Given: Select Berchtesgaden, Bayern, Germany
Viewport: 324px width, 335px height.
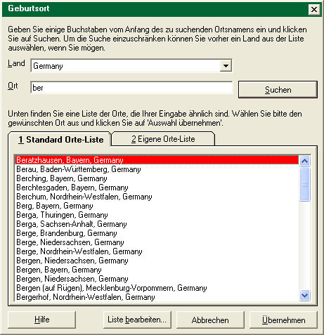Looking at the screenshot, I should [x=157, y=188].
